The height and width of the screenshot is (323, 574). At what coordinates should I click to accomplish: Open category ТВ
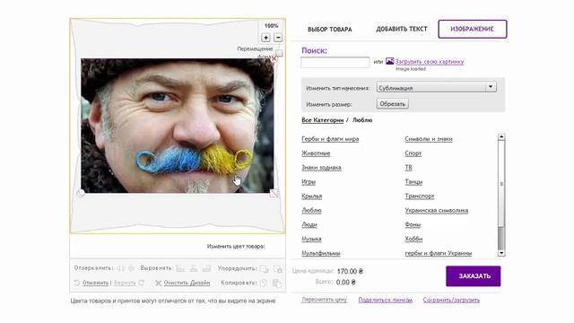click(409, 168)
